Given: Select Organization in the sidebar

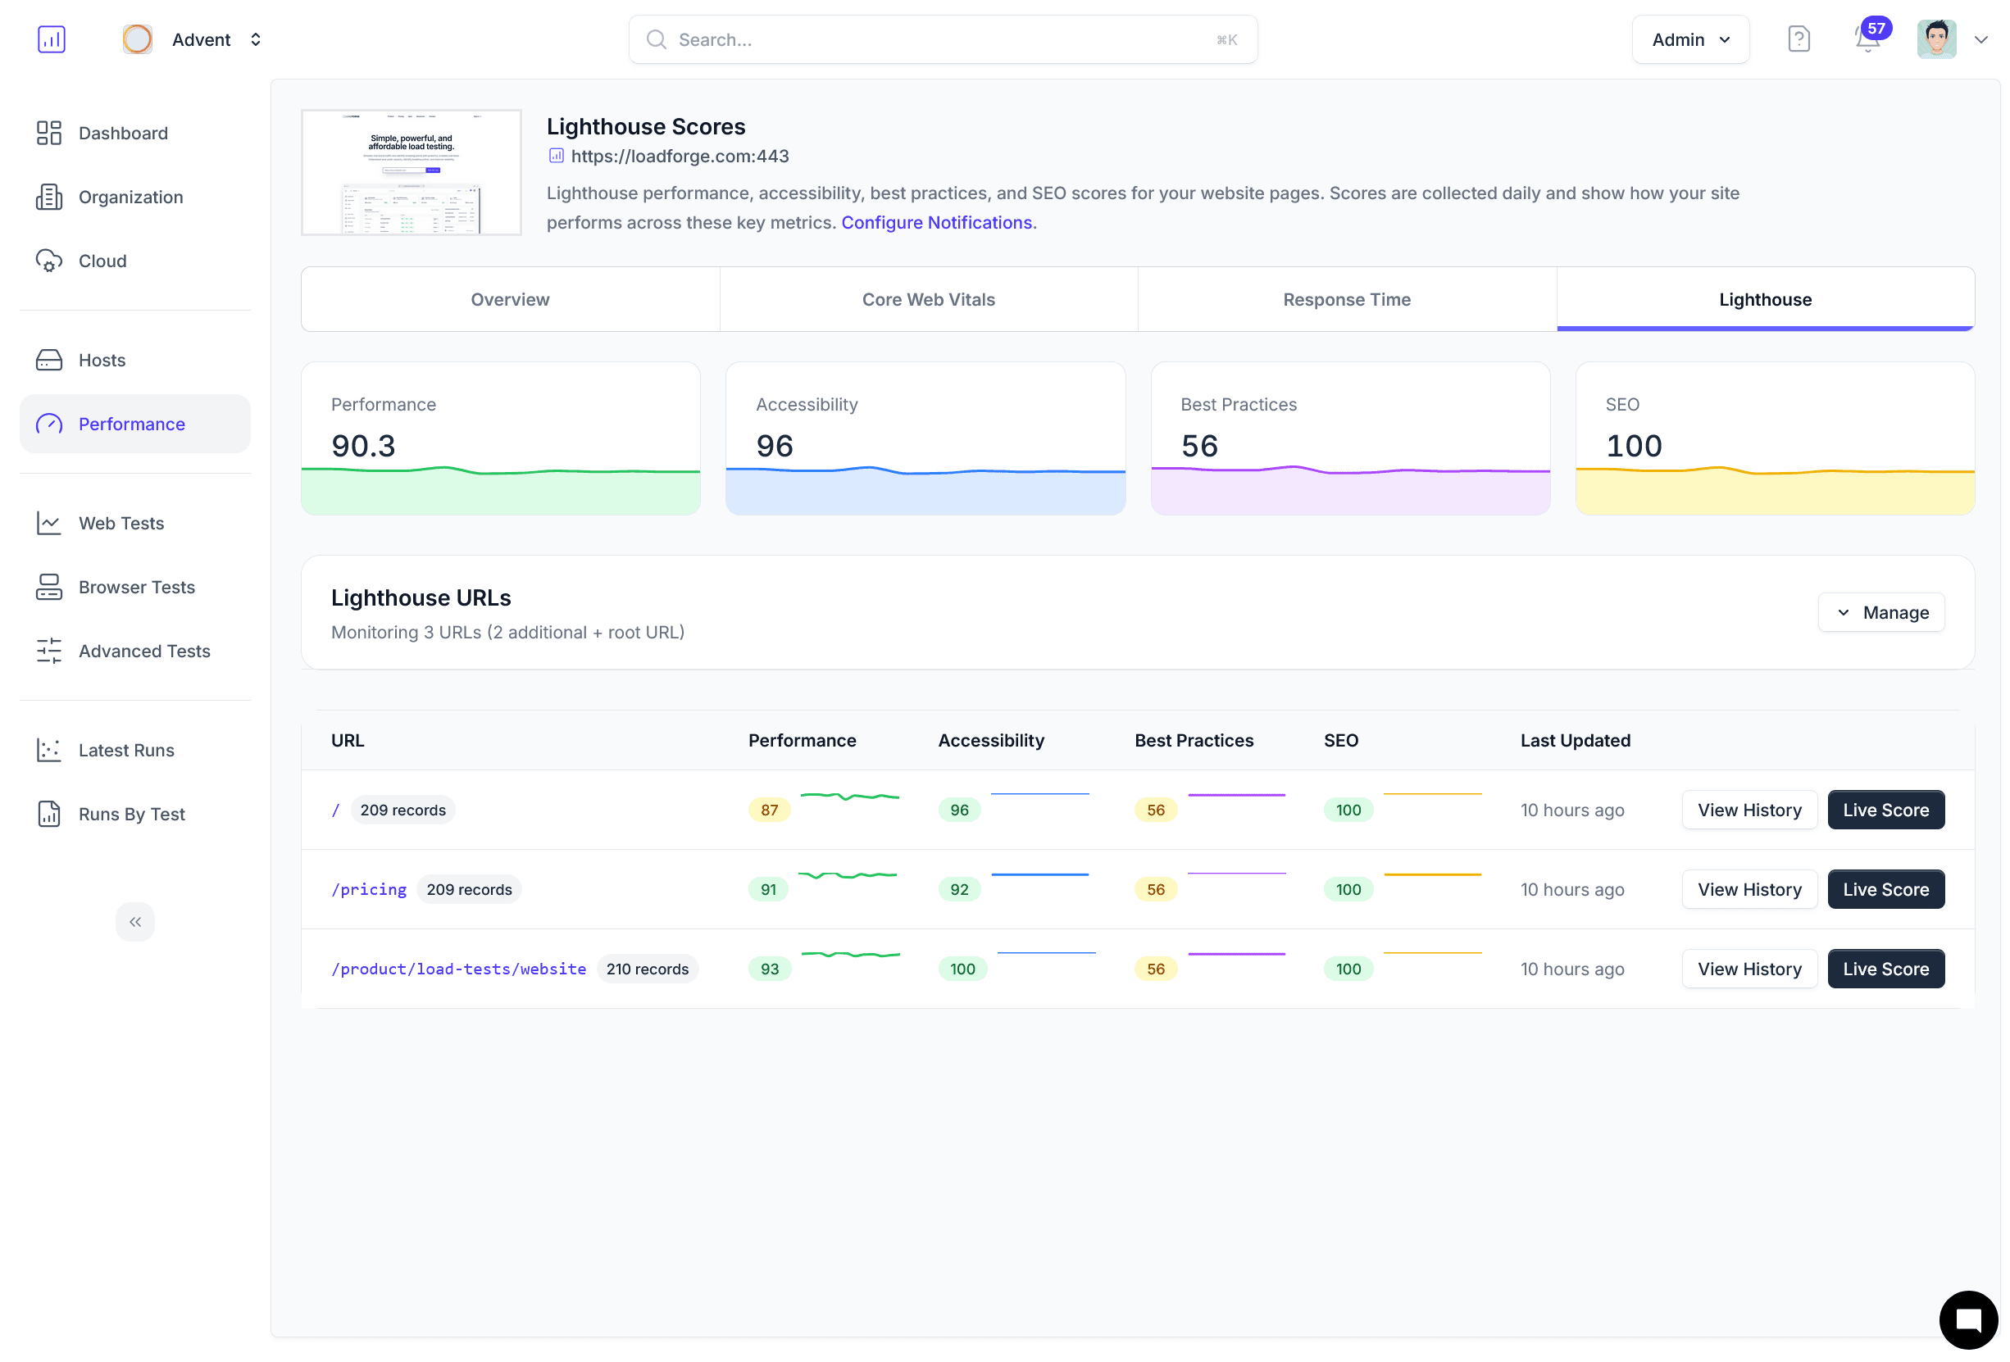Looking at the screenshot, I should click(130, 197).
